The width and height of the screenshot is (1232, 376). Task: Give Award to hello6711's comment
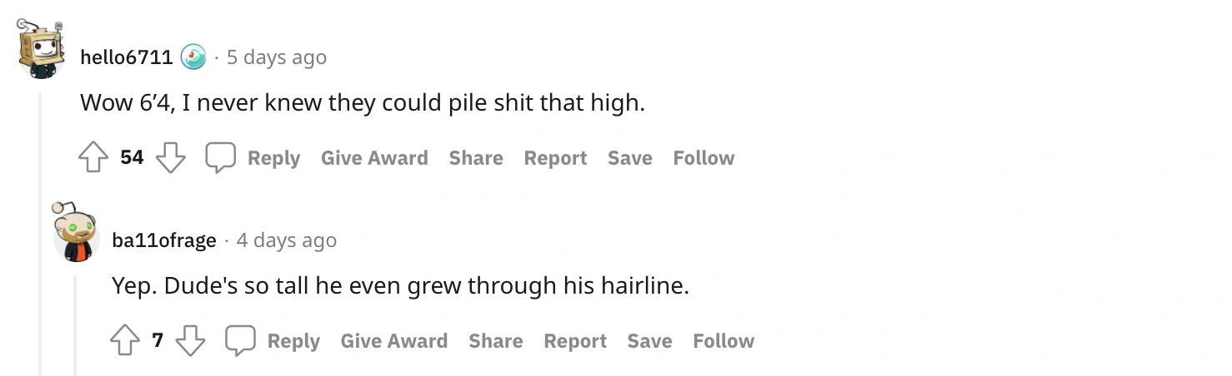[374, 158]
